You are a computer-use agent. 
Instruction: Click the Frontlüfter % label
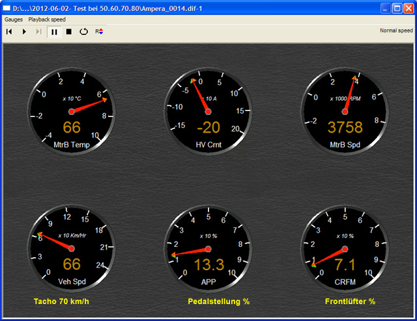click(350, 302)
